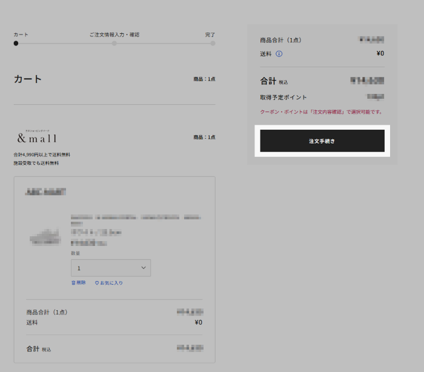Select the 完了 step label
The width and height of the screenshot is (424, 372).
[x=210, y=35]
